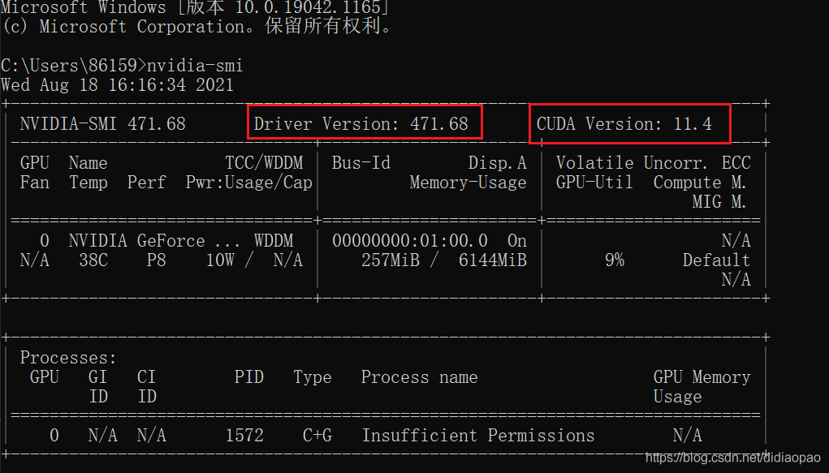This screenshot has height=473, width=829.
Task: Click the Microsoft Windows version line
Action: click(x=195, y=7)
